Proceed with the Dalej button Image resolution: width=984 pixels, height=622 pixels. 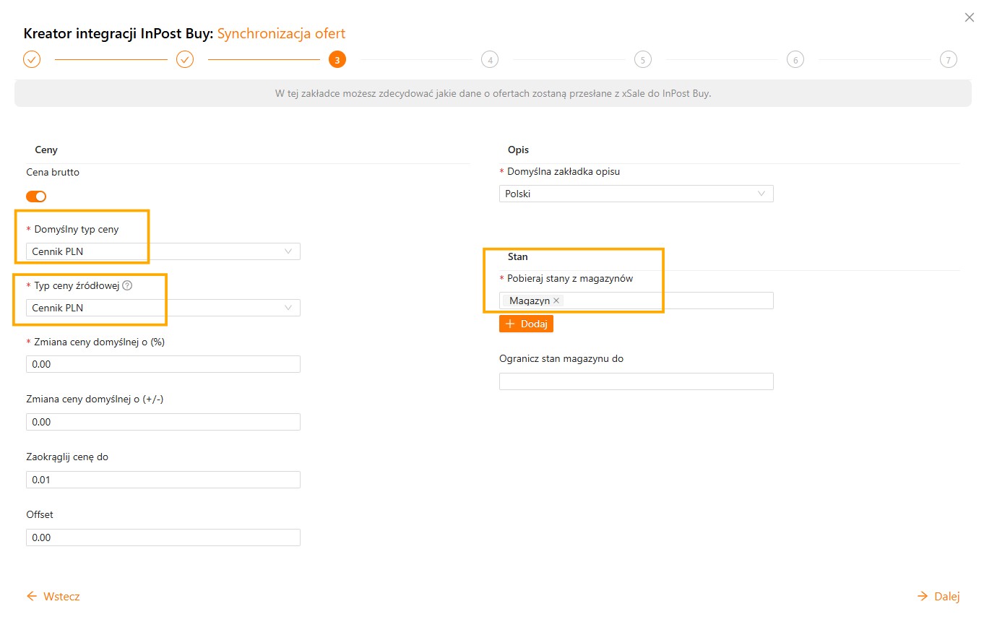938,596
